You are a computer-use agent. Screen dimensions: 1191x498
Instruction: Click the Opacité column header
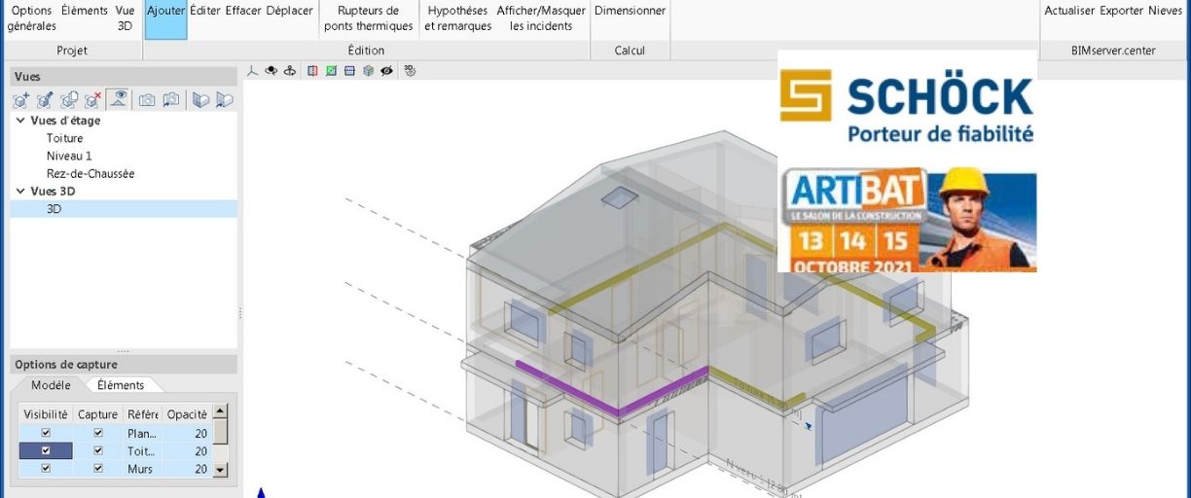point(186,414)
